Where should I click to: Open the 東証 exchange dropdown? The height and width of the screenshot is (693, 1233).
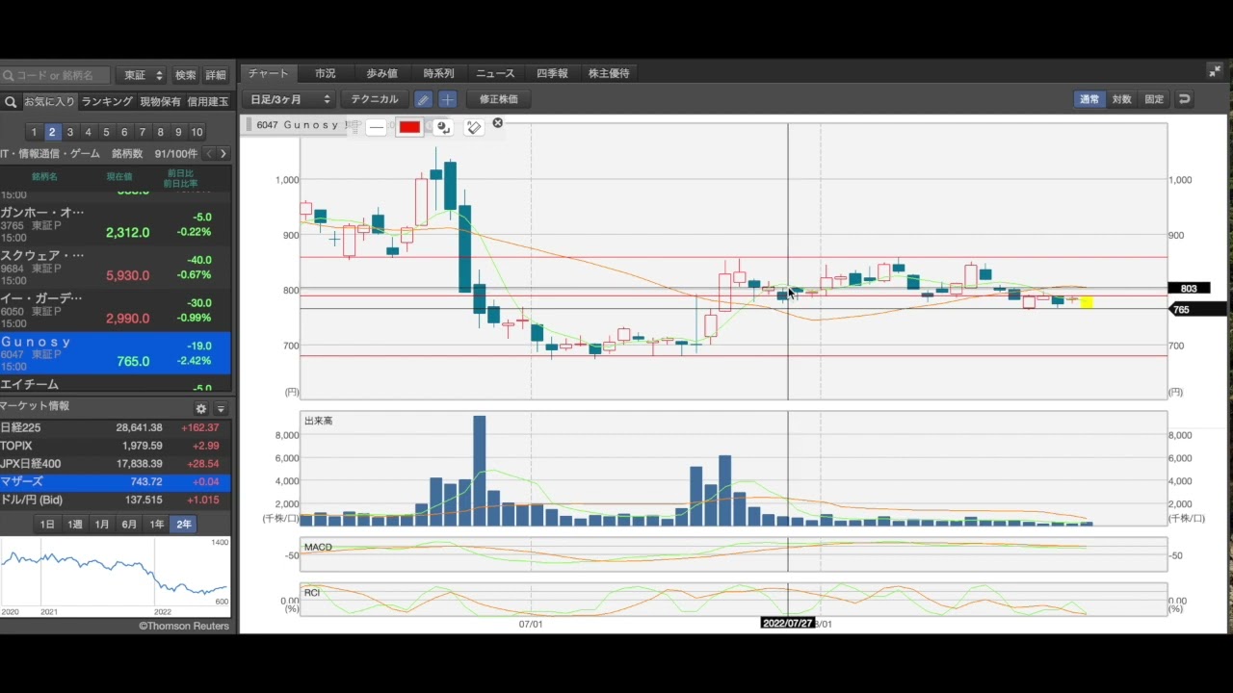tap(143, 75)
